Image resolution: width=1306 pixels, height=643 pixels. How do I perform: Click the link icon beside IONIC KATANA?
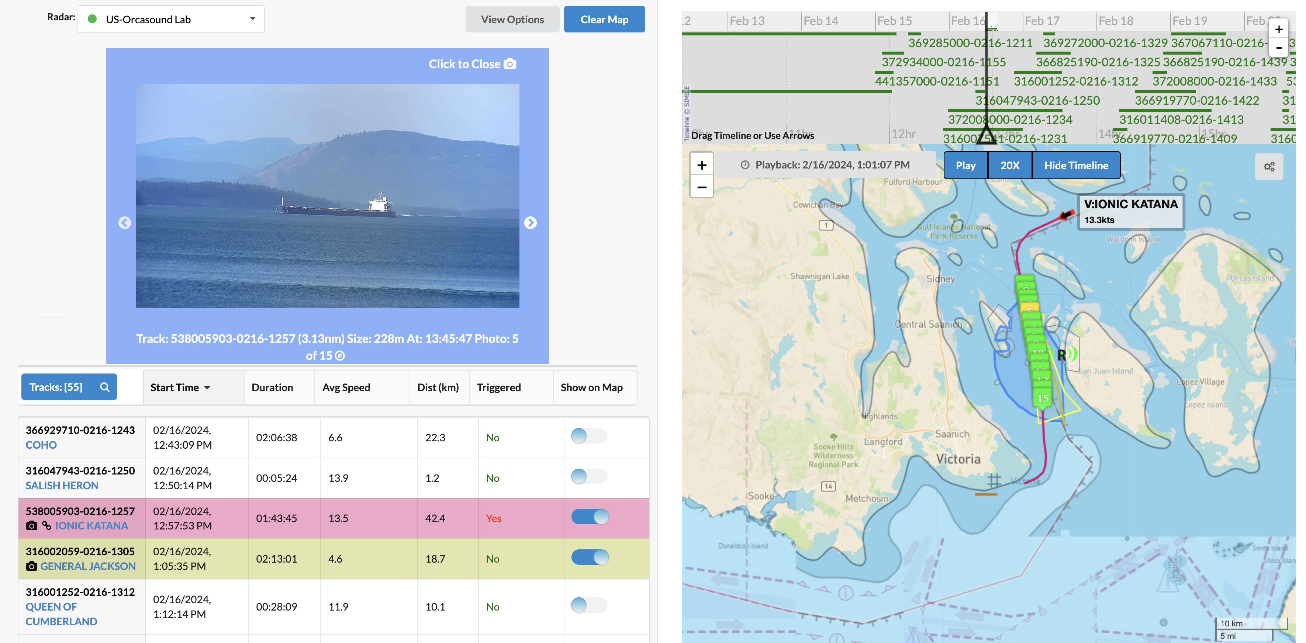[x=46, y=525]
